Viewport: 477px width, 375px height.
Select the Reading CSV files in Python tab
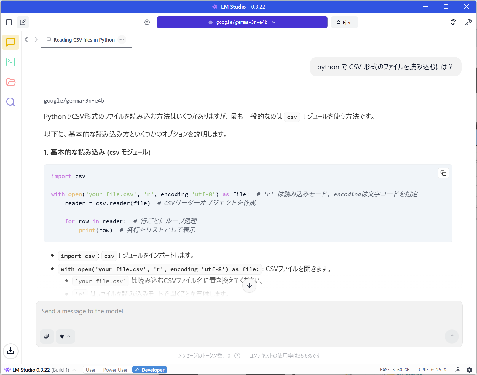click(x=84, y=40)
